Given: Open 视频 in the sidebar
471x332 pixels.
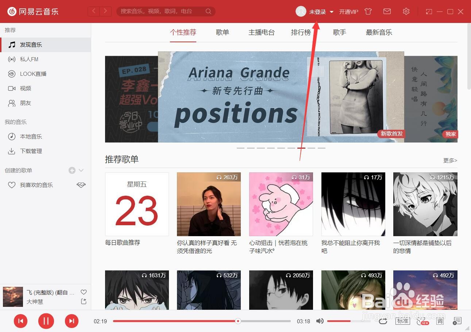Looking at the screenshot, I should (x=45, y=88).
